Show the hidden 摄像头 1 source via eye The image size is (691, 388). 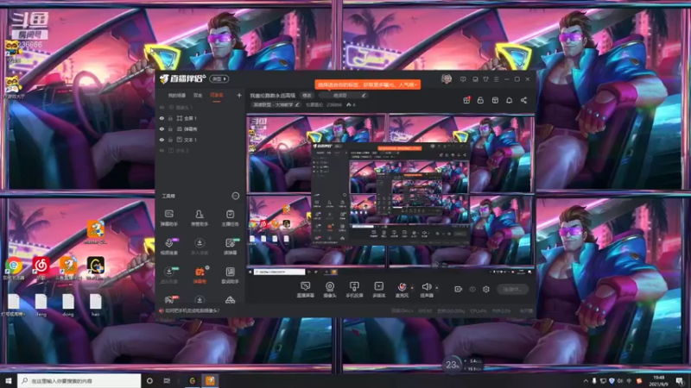click(x=162, y=107)
